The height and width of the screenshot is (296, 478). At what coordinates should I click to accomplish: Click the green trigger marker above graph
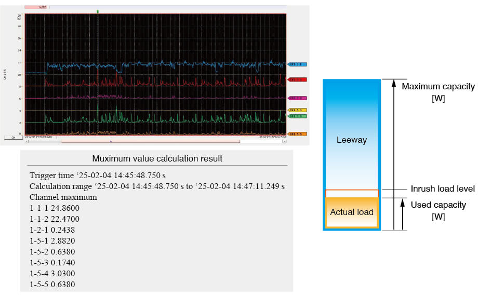(x=97, y=11)
